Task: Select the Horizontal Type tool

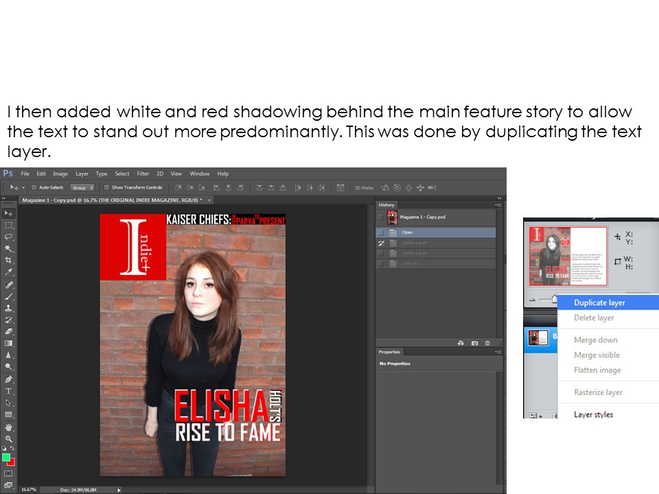Action: coord(8,391)
